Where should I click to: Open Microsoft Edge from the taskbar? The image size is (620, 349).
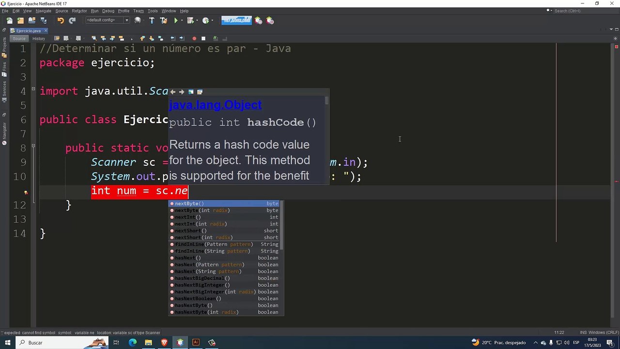(x=132, y=343)
